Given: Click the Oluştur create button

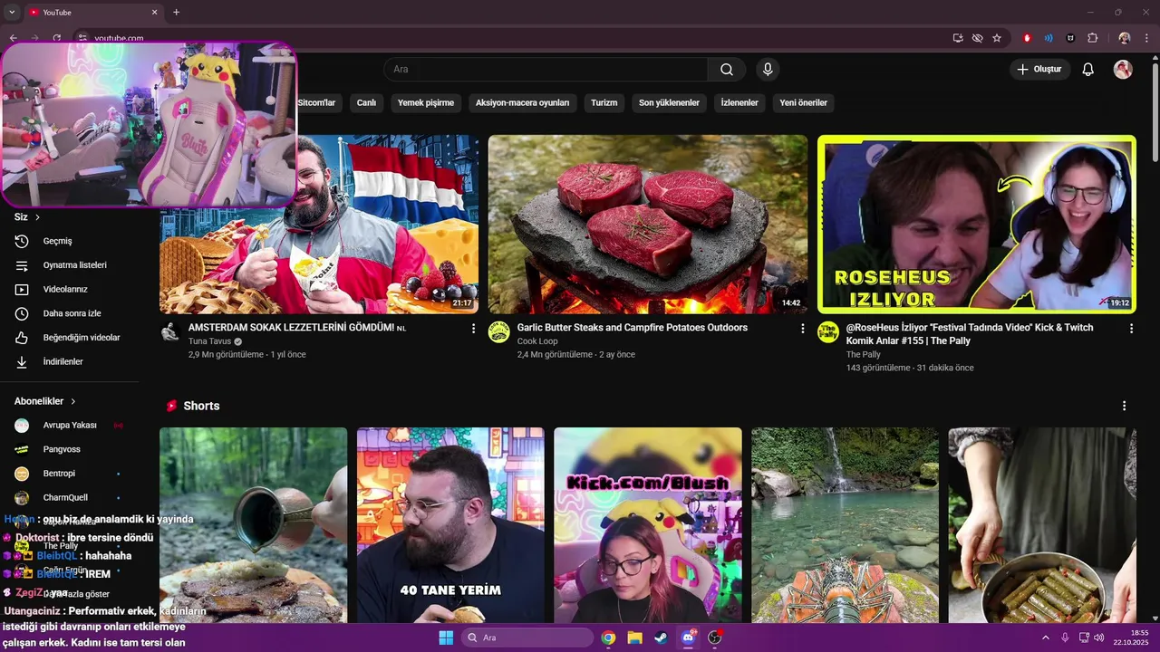Looking at the screenshot, I should pyautogui.click(x=1039, y=70).
